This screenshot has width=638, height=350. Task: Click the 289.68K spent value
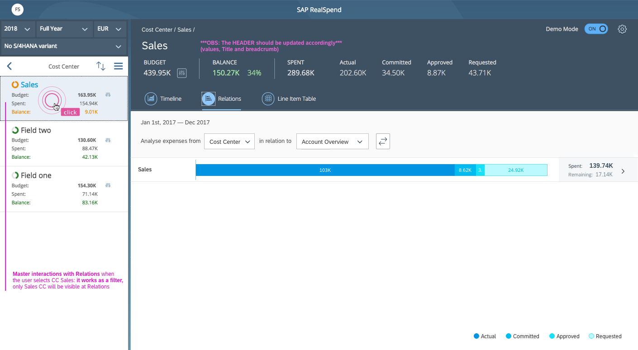pyautogui.click(x=301, y=73)
